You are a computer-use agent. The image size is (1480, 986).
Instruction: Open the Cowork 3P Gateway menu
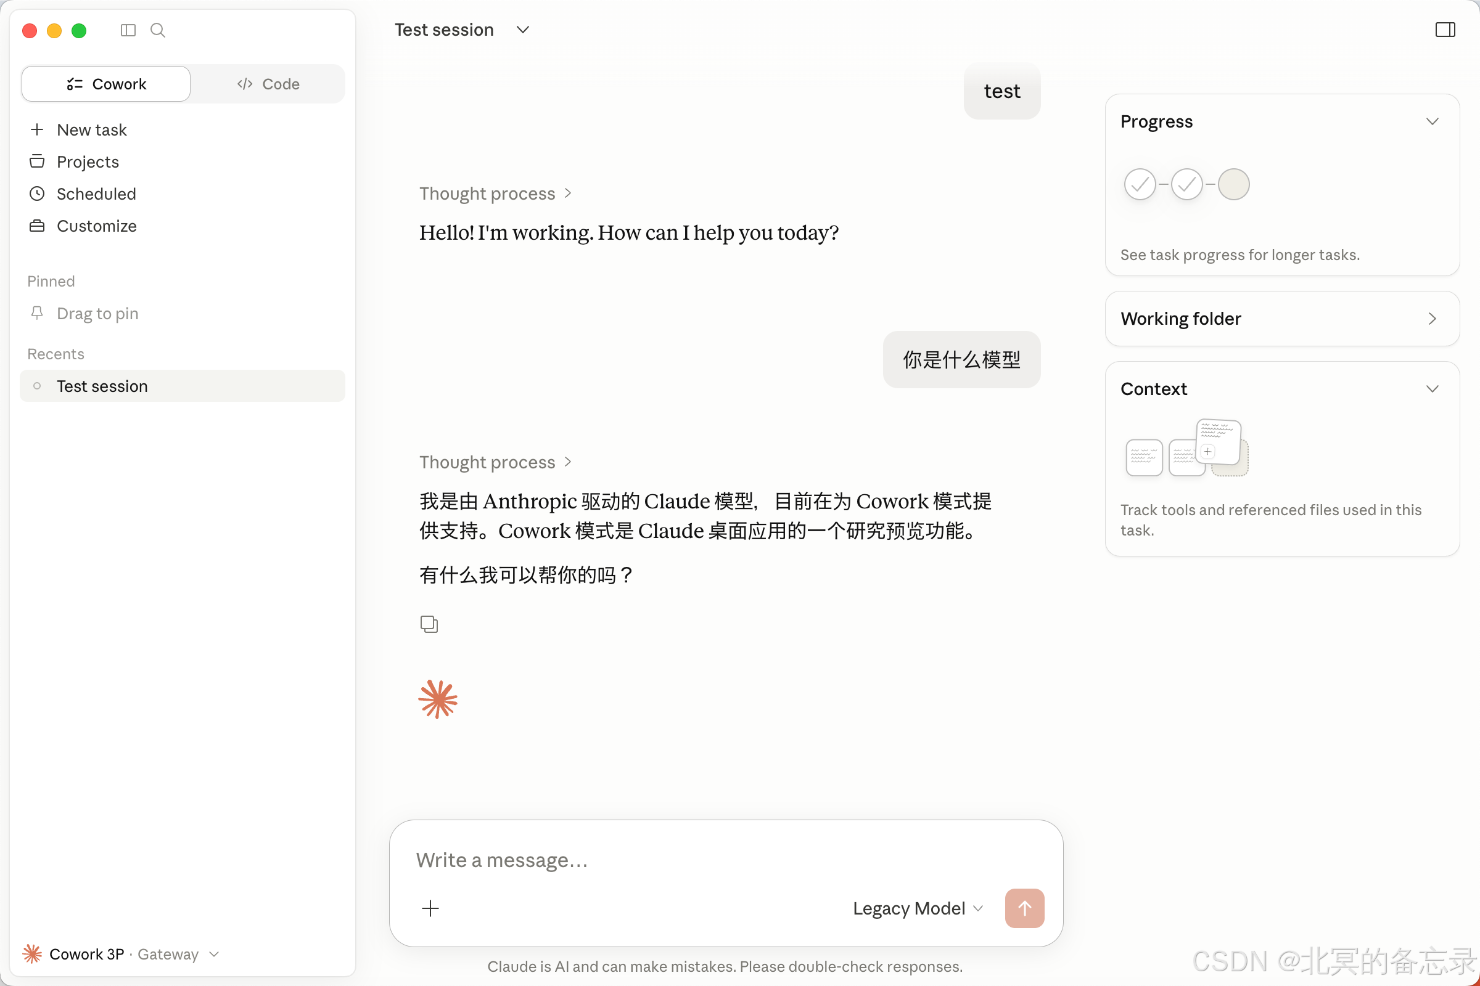[121, 954]
